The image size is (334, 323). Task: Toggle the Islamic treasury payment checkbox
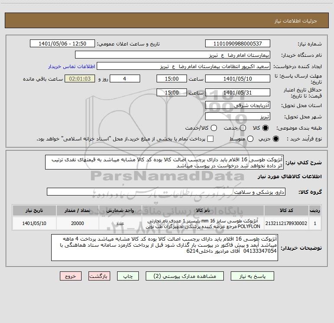pyautogui.click(x=210, y=139)
